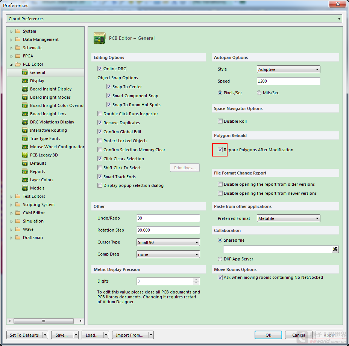
Task: Enable Double Click Runs Inspector
Action: point(100,114)
